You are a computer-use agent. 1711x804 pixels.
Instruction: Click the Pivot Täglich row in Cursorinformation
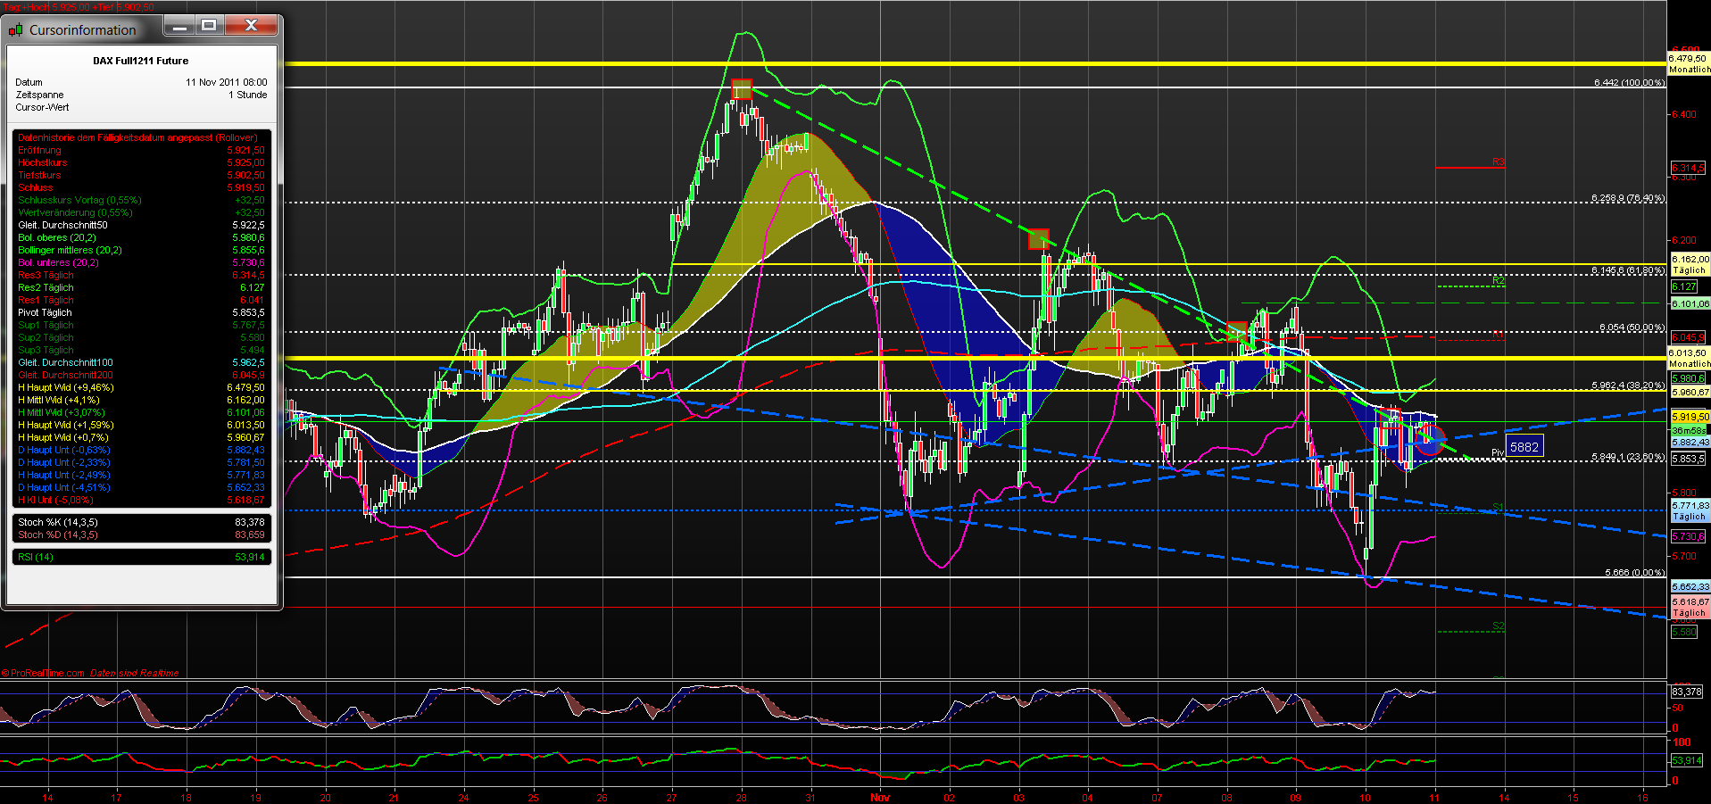coord(45,312)
